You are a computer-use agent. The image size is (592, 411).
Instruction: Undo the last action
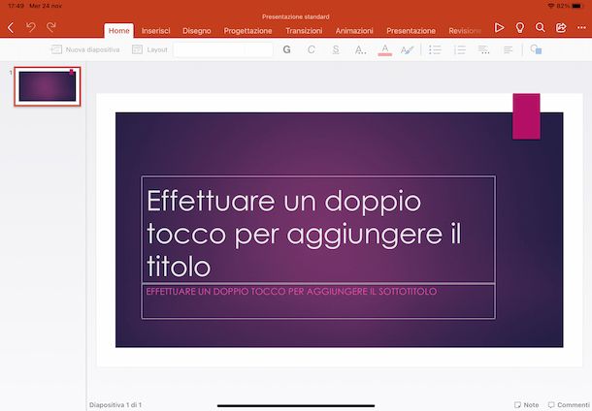pos(31,27)
